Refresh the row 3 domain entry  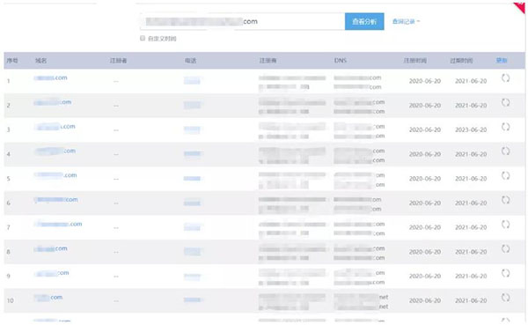pos(505,127)
